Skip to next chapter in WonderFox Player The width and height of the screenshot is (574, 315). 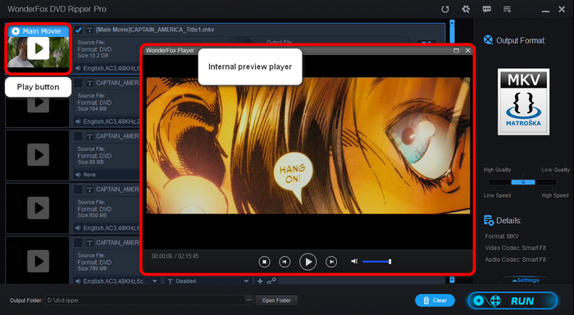(331, 262)
